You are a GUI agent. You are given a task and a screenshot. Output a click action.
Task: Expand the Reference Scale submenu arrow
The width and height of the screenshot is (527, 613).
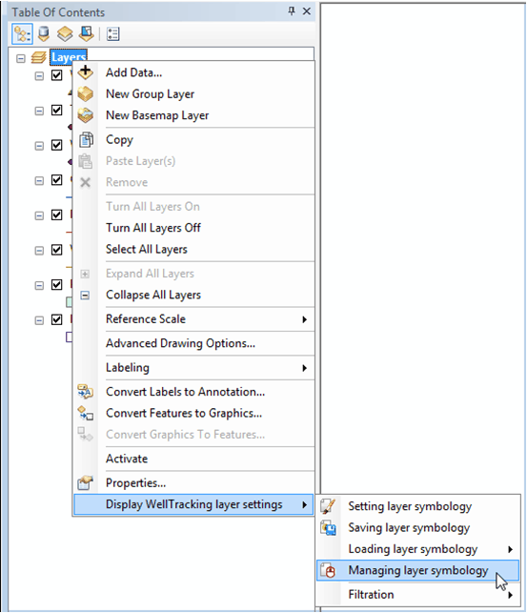point(304,319)
